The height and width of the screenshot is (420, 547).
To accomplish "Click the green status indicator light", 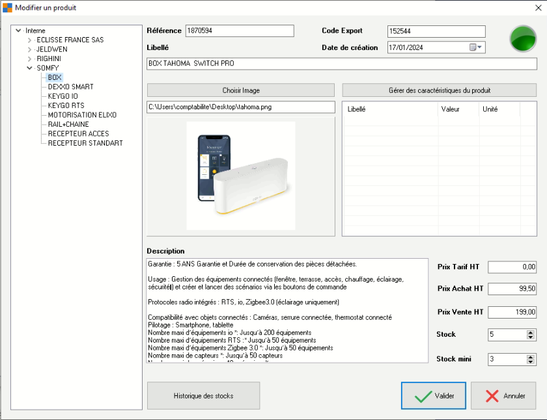I will click(522, 38).
